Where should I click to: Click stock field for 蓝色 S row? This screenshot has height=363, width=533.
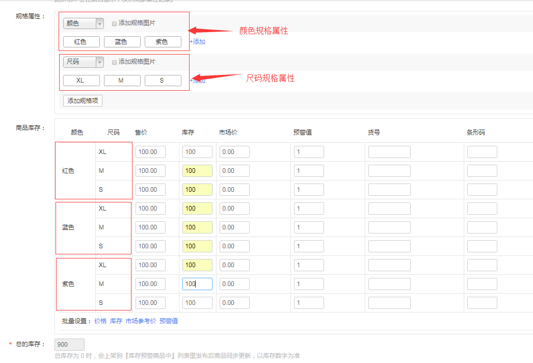pos(198,246)
